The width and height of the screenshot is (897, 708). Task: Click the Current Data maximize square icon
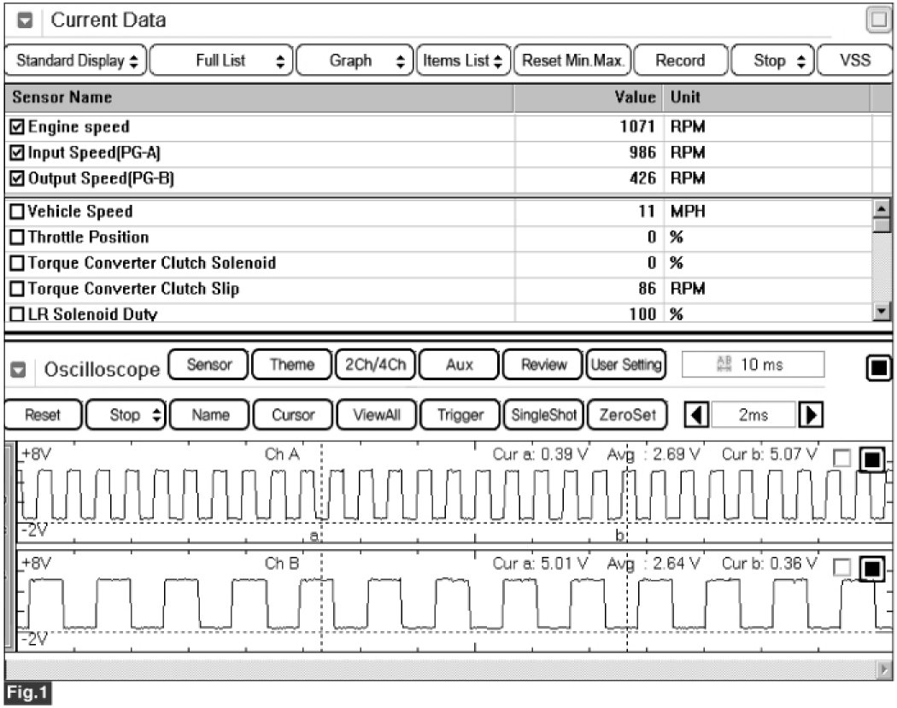(877, 20)
